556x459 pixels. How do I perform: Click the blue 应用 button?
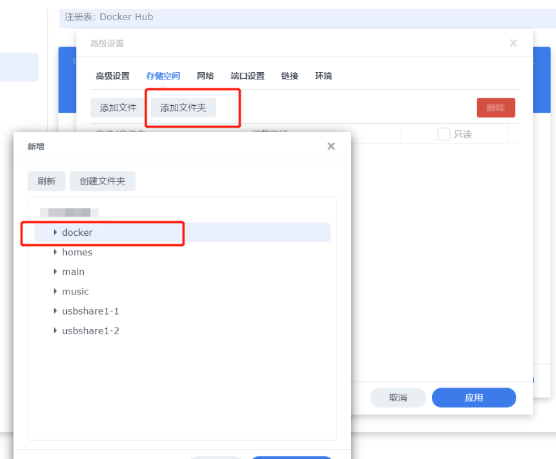[474, 398]
